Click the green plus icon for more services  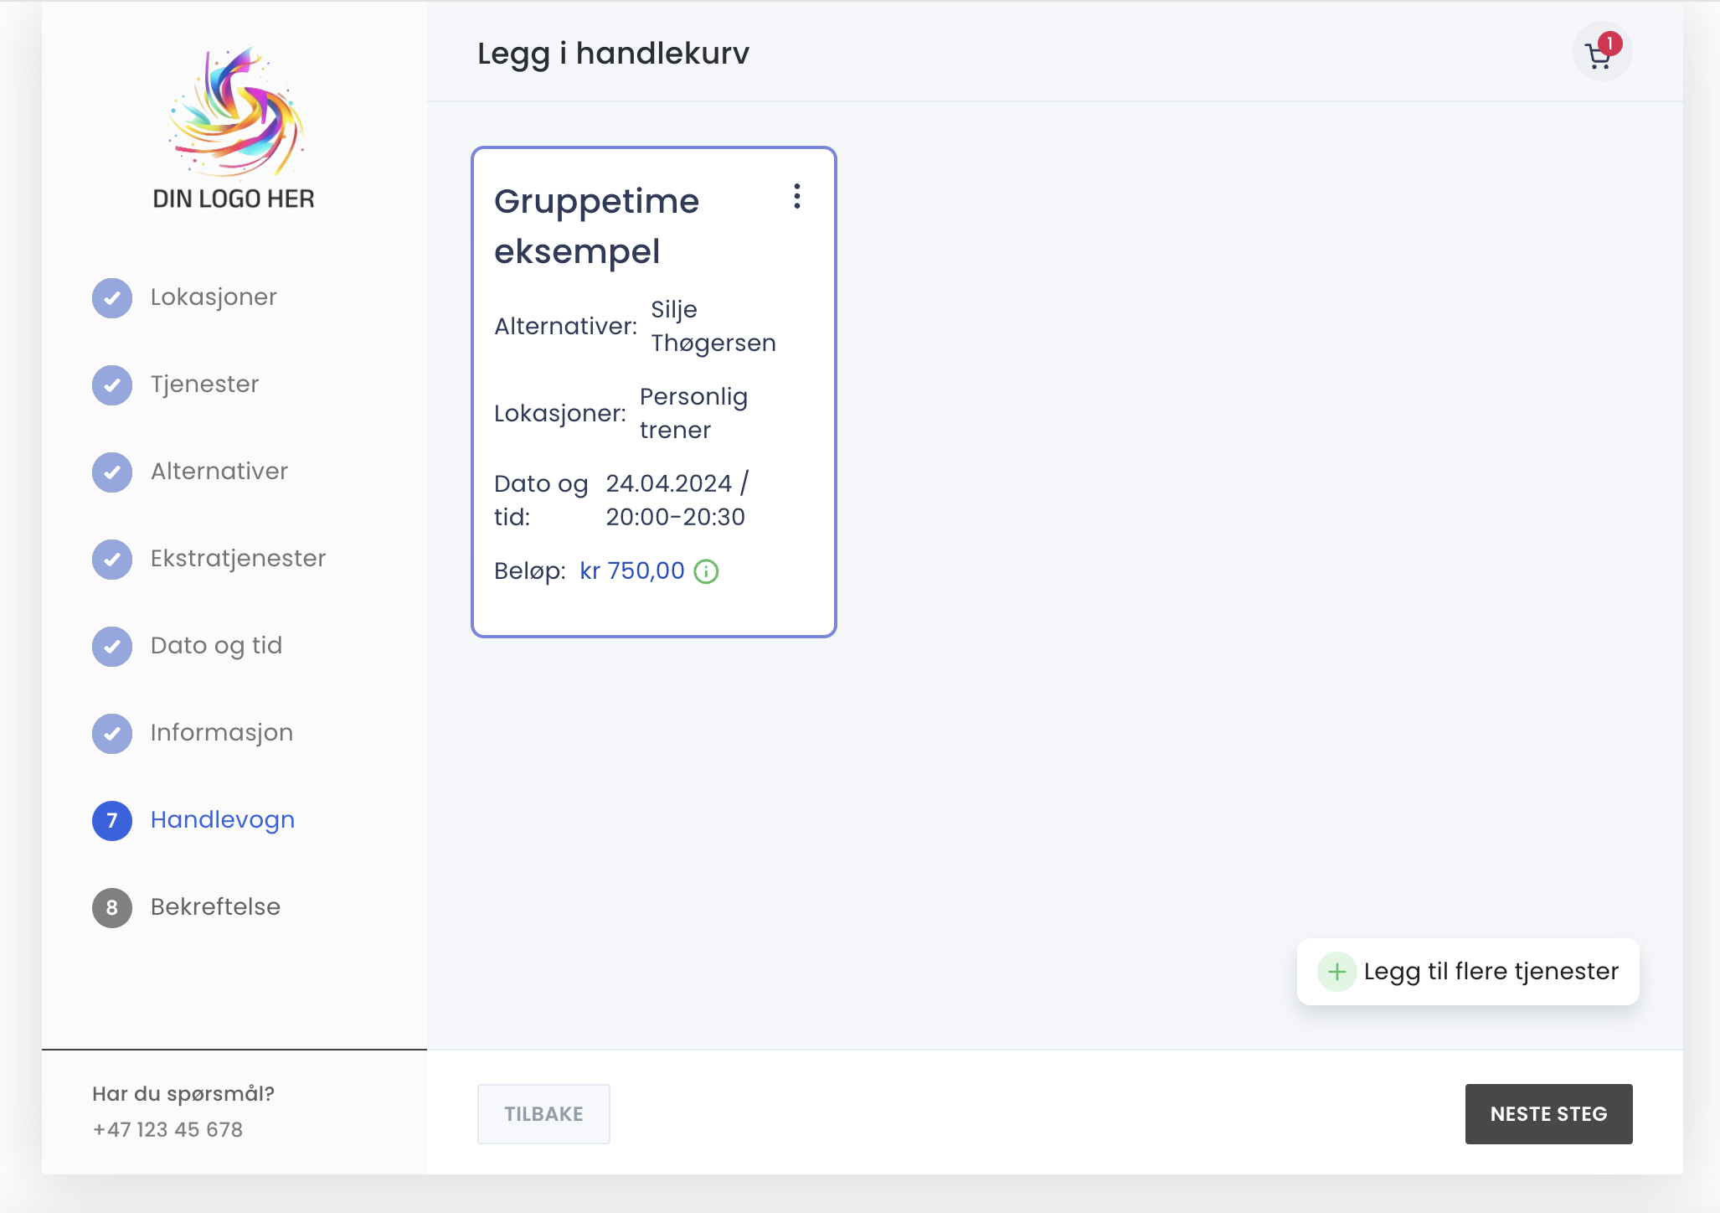pos(1336,972)
